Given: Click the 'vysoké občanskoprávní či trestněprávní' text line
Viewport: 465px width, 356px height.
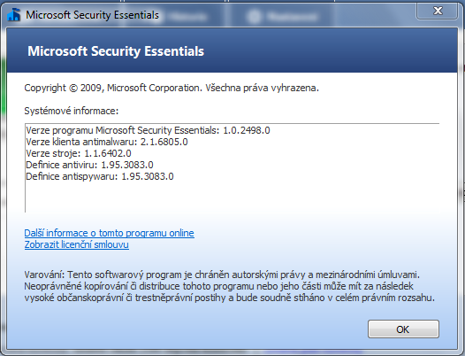Looking at the screenshot, I should click(x=230, y=298).
